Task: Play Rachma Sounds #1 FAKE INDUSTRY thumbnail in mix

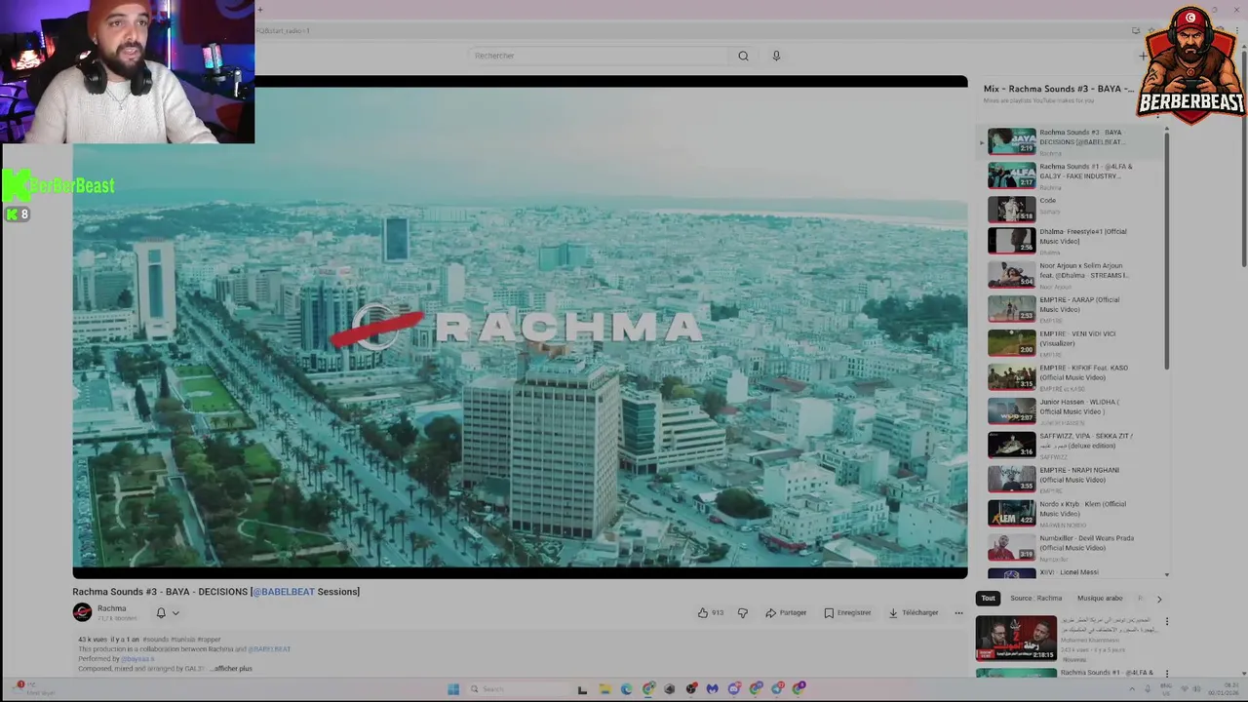Action: pos(1011,175)
